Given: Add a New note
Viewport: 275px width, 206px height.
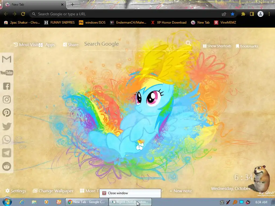Looking at the screenshot, I should pos(181,191).
